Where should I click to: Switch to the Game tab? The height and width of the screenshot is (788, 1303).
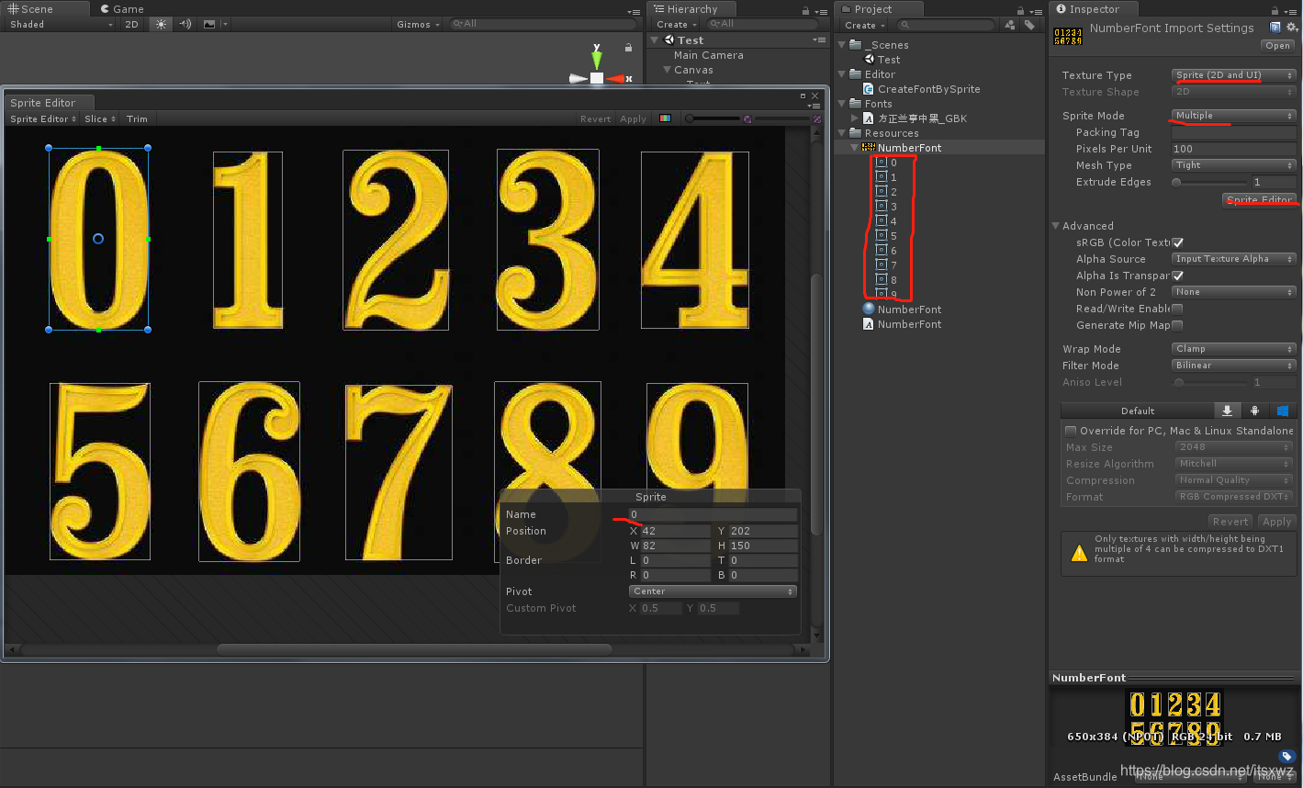121,9
